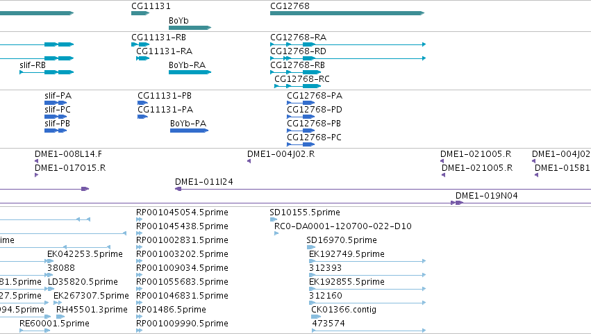
Task: Click the CG12768-PC protein label
Action: [315, 137]
